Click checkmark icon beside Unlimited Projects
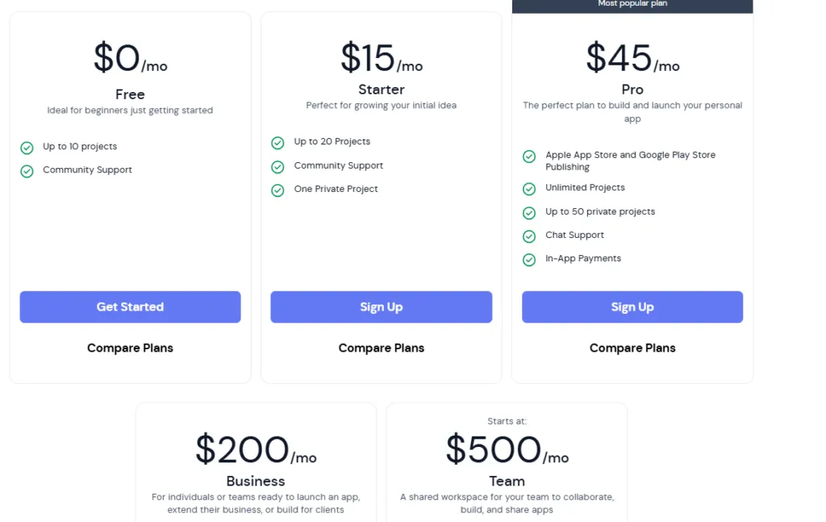 (529, 189)
